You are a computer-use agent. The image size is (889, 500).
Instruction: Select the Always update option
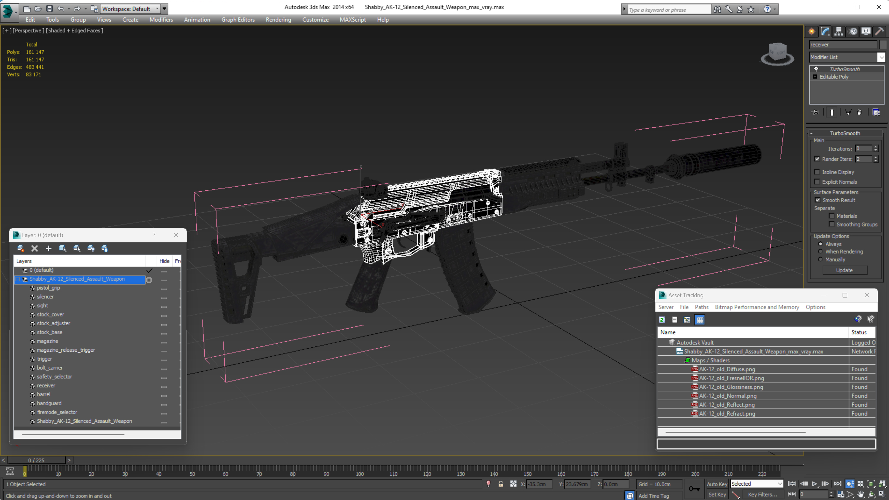click(821, 244)
